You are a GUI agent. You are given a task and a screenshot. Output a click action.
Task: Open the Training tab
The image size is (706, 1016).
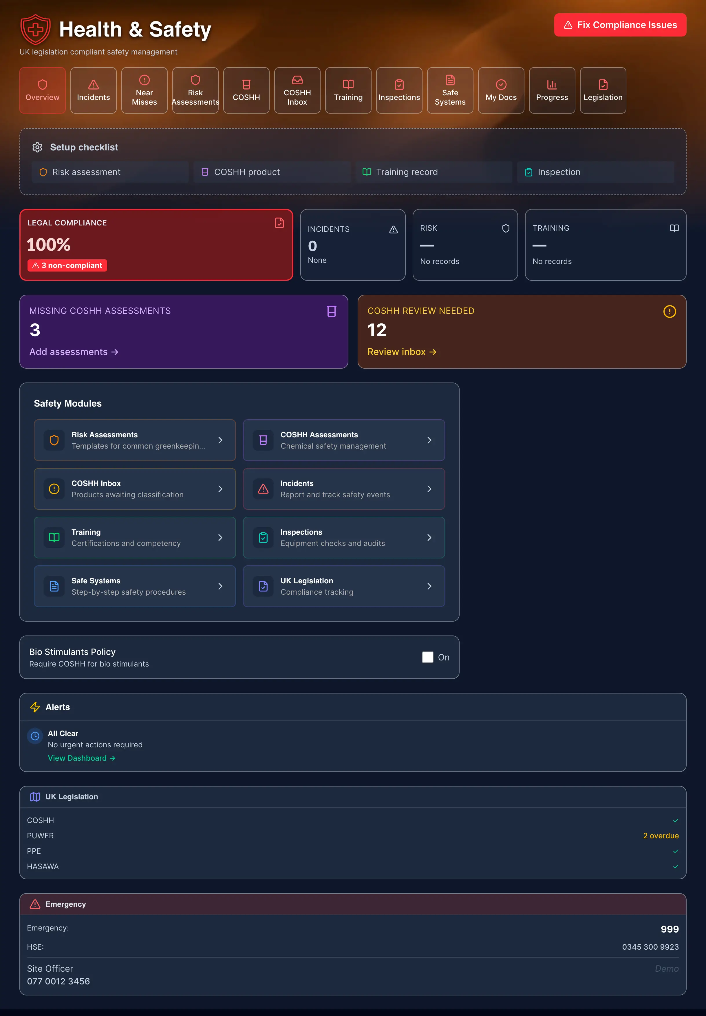point(348,90)
